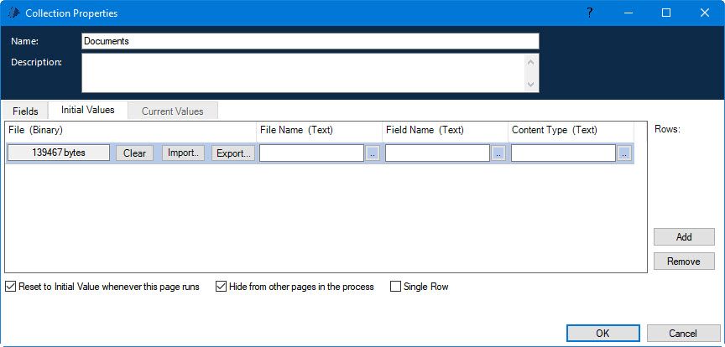
Task: Open the help question mark button
Action: coord(589,13)
